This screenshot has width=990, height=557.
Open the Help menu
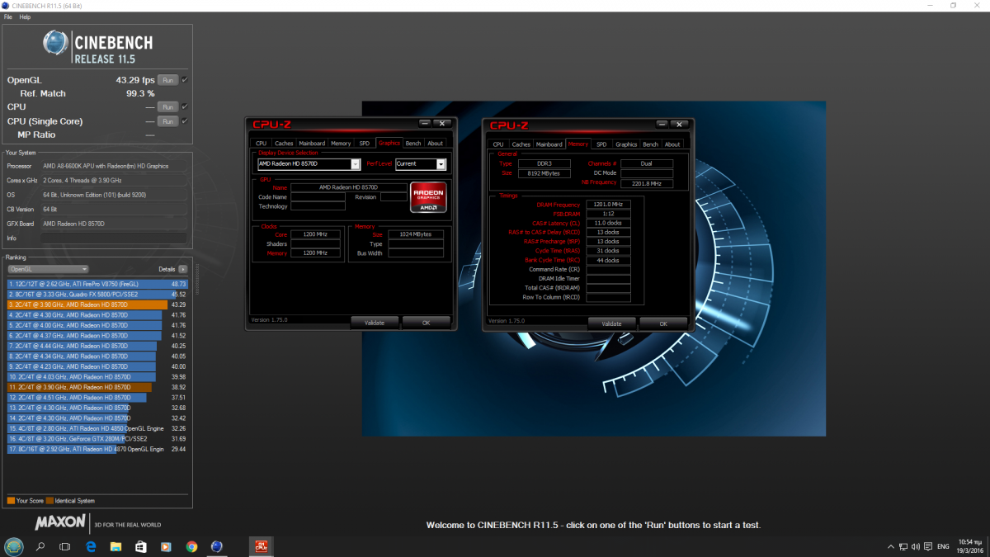25,17
